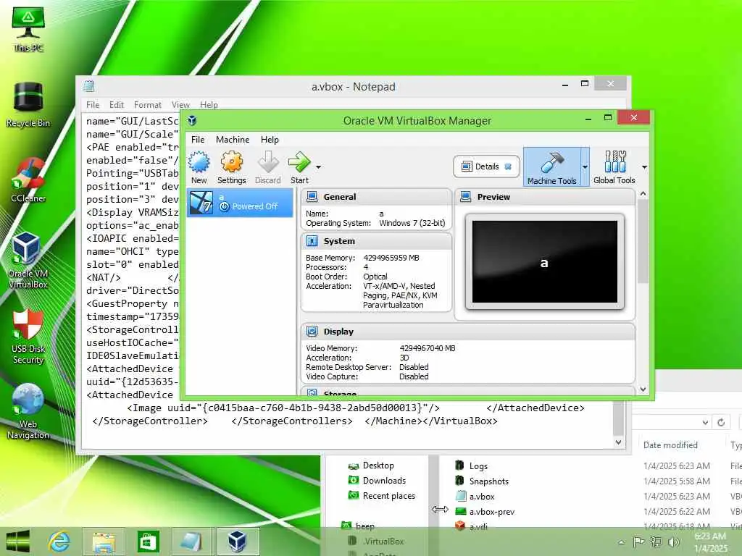742x556 pixels.
Task: Click the Notepad title bar icon
Action: 89,86
